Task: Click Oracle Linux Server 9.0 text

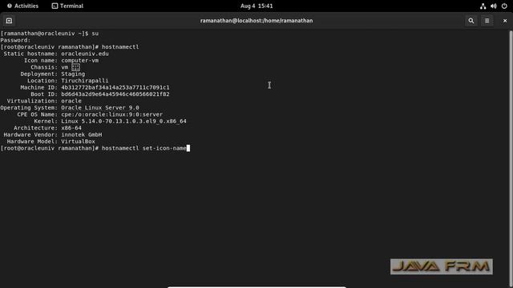Action: click(x=100, y=108)
